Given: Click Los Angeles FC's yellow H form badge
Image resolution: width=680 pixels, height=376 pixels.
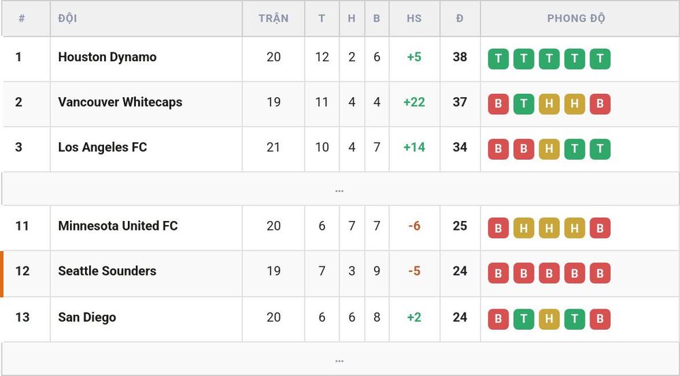Looking at the screenshot, I should point(549,149).
